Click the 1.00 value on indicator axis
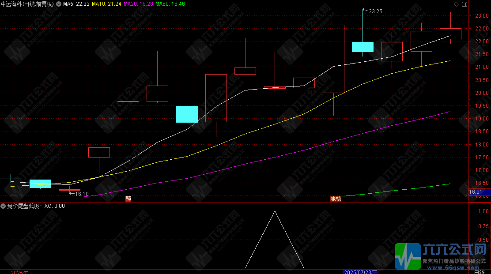 point(483,211)
